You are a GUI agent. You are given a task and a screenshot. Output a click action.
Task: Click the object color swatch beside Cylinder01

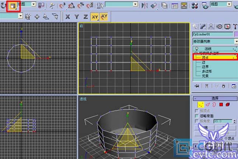(236, 34)
